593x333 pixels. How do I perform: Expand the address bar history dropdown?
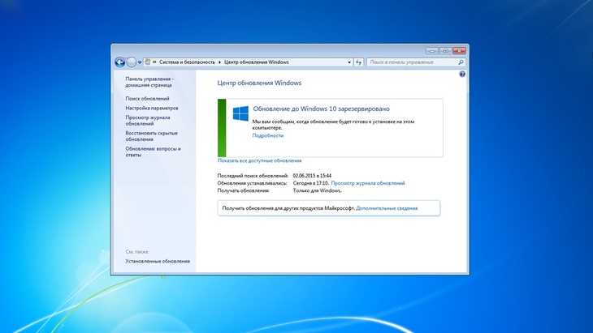point(349,62)
